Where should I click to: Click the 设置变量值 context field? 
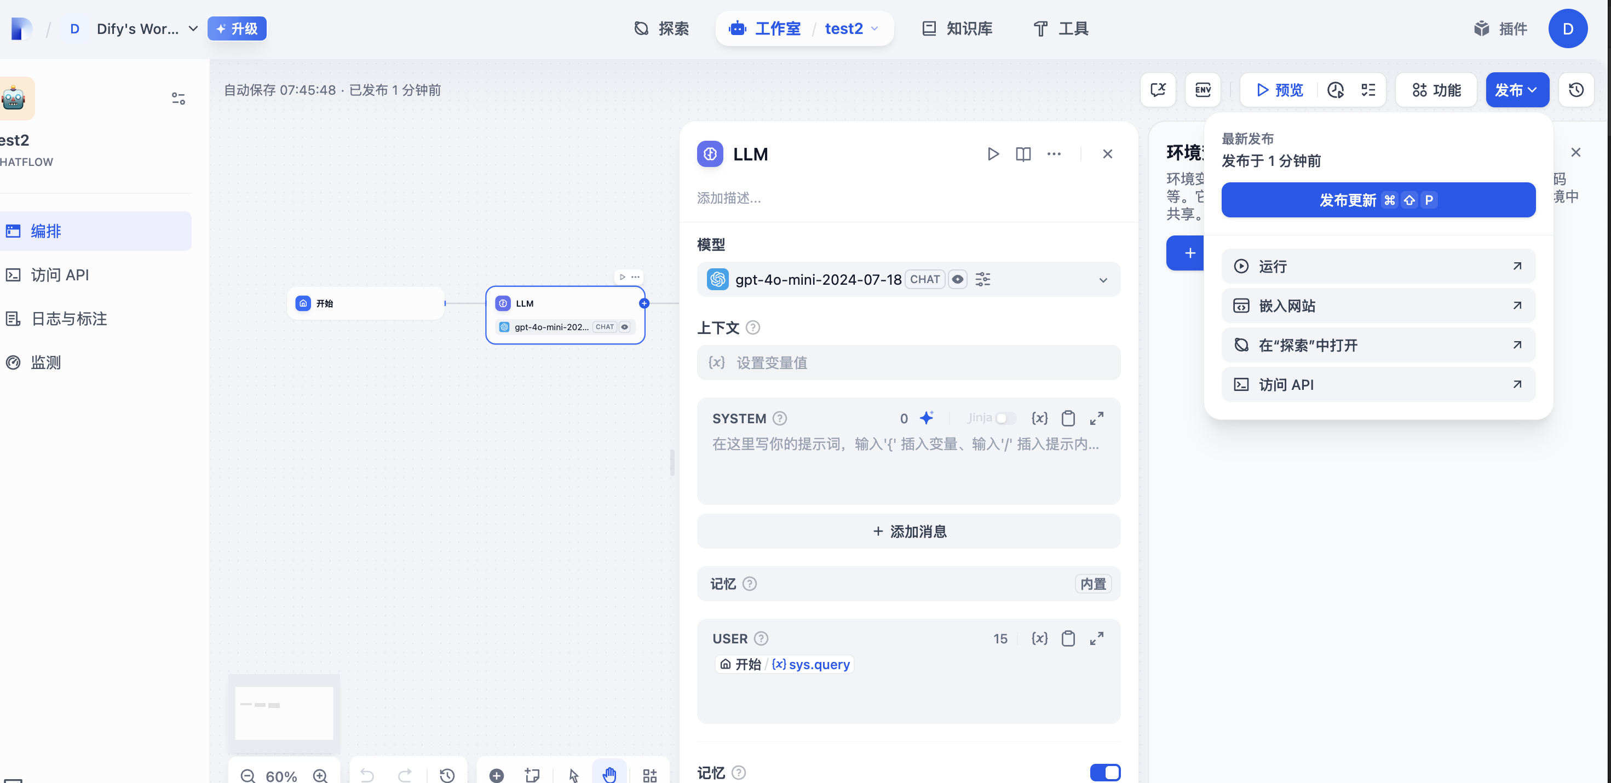pos(908,362)
